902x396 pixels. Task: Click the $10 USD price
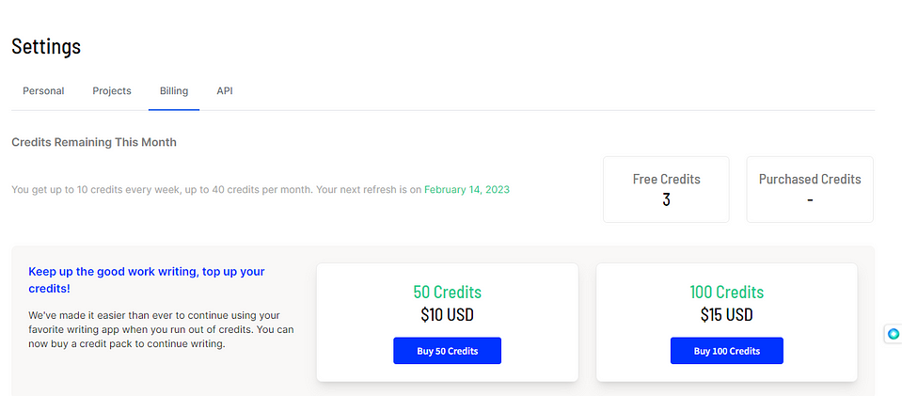point(447,314)
